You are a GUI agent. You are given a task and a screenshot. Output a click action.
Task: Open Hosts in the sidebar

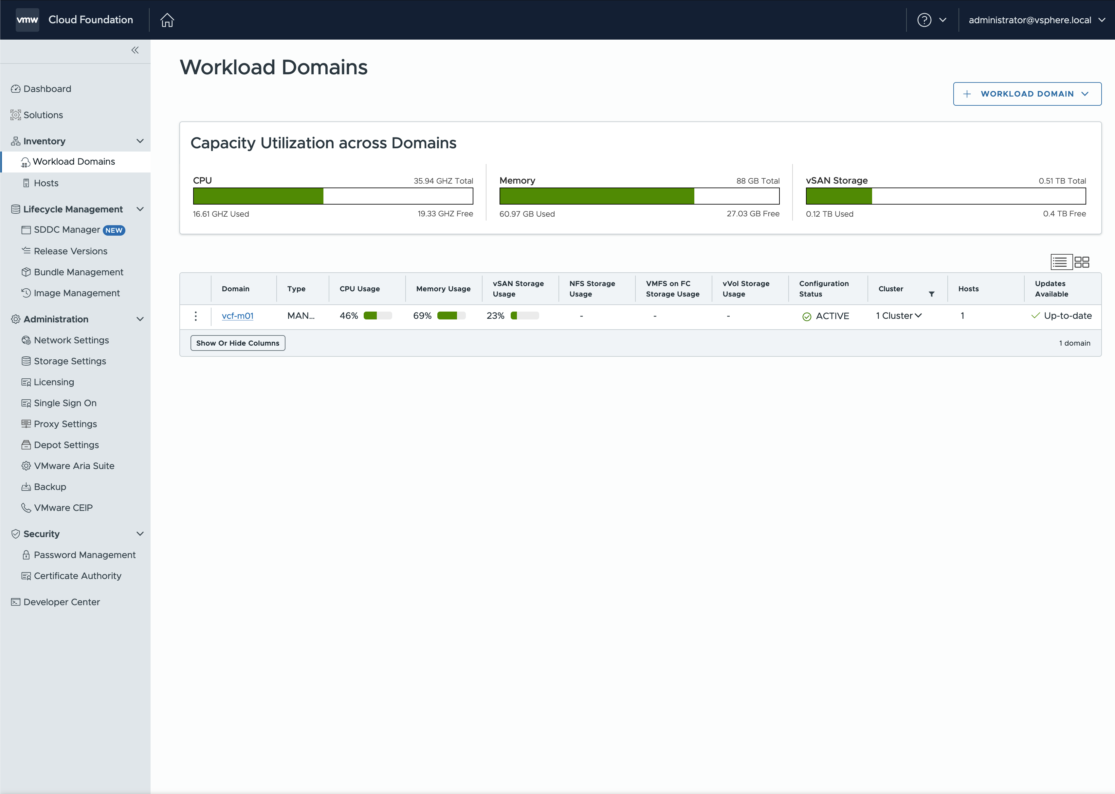(46, 183)
